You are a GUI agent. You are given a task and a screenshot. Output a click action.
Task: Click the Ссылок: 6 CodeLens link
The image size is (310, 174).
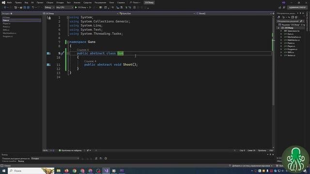click(x=83, y=50)
